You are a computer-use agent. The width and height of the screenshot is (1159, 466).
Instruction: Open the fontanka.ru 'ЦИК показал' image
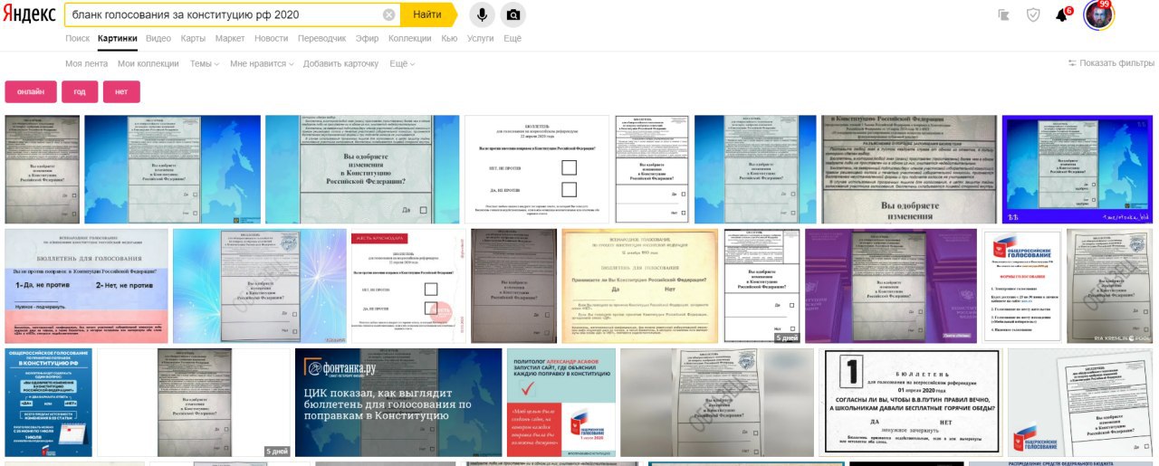[398, 403]
